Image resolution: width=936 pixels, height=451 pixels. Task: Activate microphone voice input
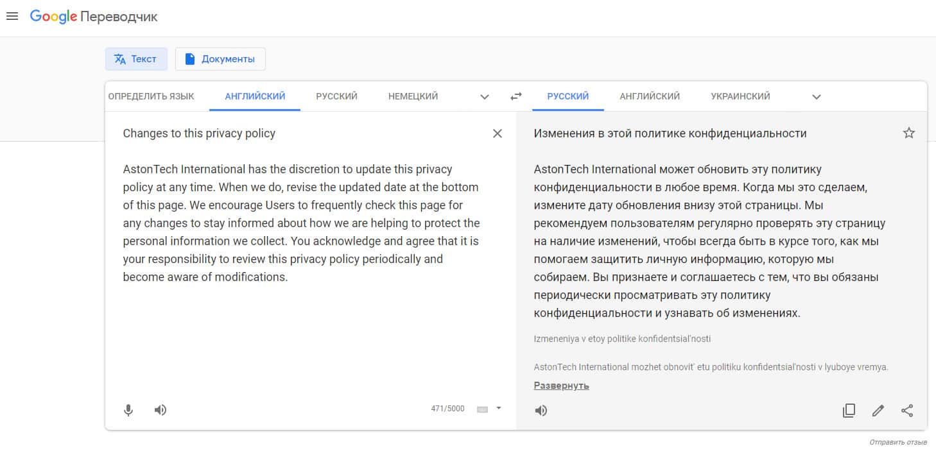pos(128,410)
